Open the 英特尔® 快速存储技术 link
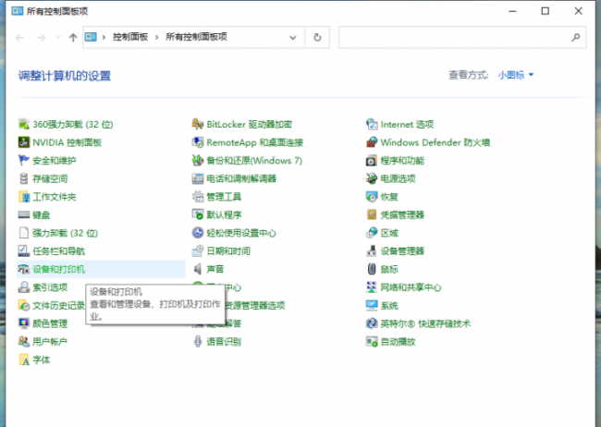Screen dimensions: 601x427 425,323
